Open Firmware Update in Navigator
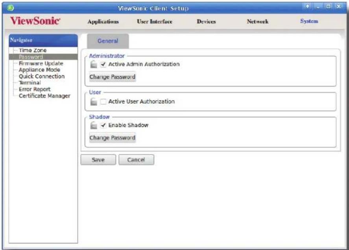 [x=41, y=64]
